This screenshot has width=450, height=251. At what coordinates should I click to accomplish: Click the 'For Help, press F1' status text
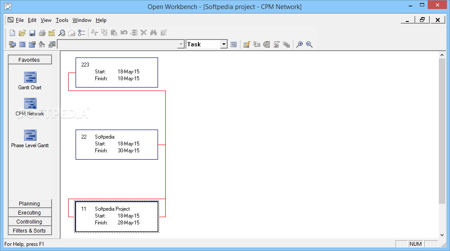pos(24,244)
